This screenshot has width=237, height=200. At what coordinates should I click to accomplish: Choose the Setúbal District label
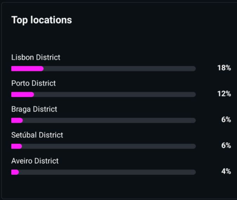(37, 135)
